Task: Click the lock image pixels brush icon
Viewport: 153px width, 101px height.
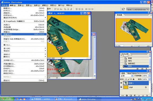Action: (128, 79)
